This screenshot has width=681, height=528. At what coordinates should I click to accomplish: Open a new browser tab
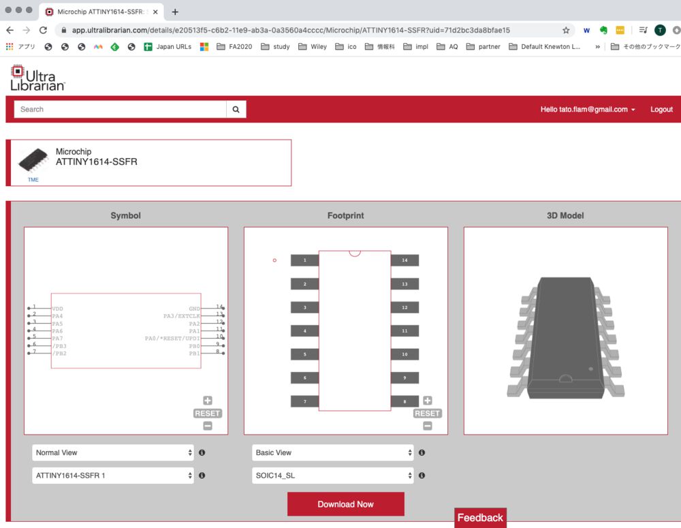pos(175,12)
